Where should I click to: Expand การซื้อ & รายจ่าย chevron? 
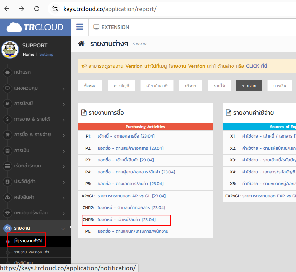tap(64, 135)
